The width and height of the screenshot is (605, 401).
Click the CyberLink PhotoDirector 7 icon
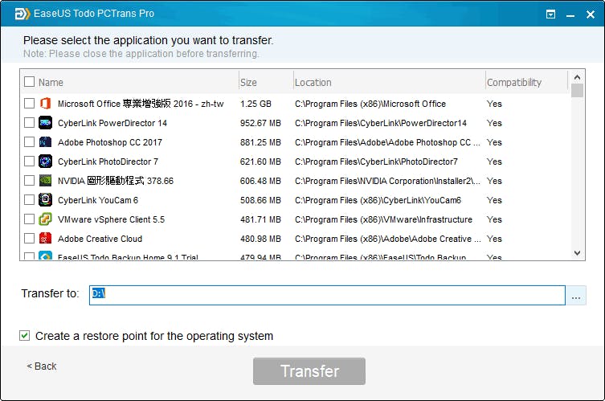[45, 162]
